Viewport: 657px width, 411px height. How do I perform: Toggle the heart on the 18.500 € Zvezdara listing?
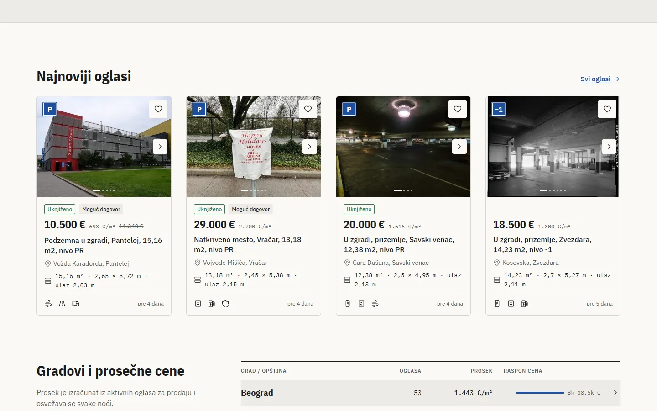(x=607, y=109)
